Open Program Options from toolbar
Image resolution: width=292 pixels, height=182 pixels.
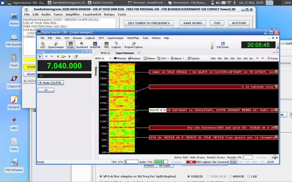tap(133, 45)
